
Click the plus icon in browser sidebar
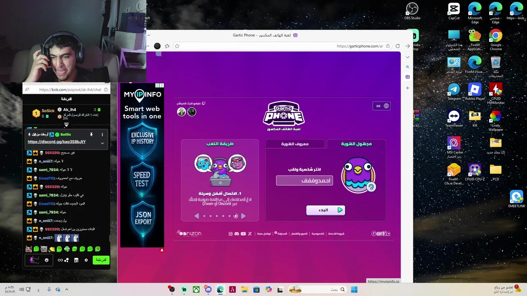pos(408,88)
